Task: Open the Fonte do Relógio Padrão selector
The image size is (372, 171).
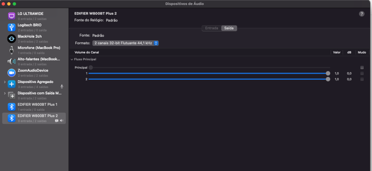Action: click(x=112, y=20)
